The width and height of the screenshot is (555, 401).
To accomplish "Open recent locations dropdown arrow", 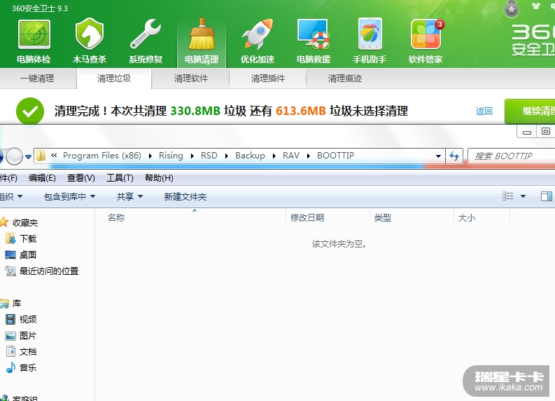I will pos(28,156).
